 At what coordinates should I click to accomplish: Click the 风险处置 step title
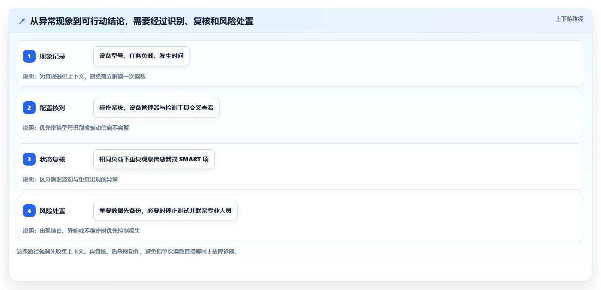point(52,211)
